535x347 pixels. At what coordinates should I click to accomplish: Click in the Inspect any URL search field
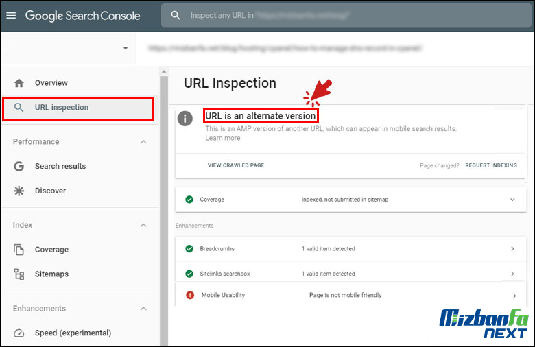pos(346,15)
